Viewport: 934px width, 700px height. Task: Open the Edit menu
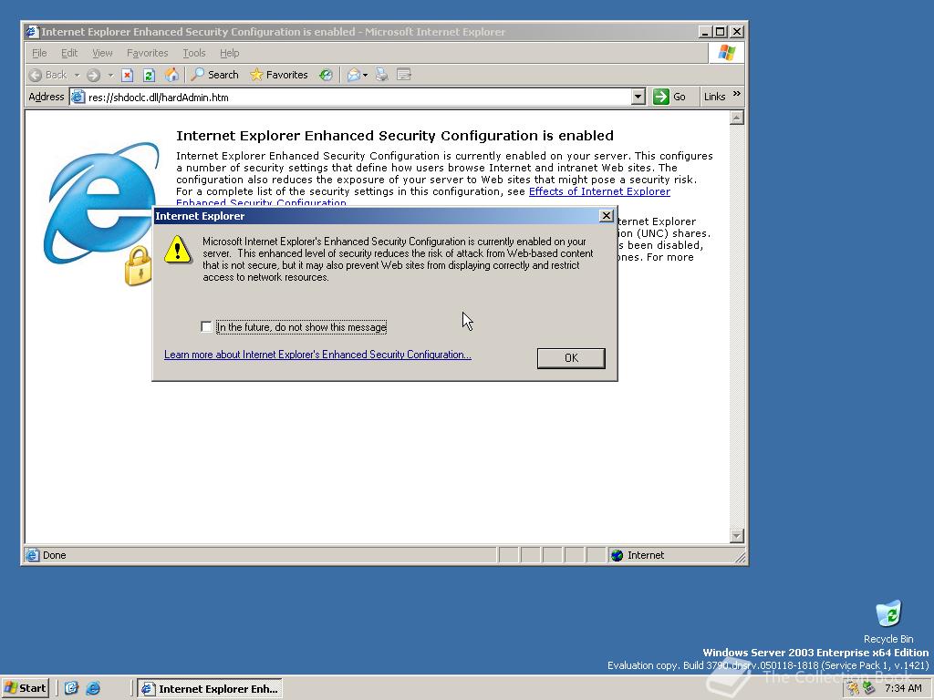(x=69, y=53)
